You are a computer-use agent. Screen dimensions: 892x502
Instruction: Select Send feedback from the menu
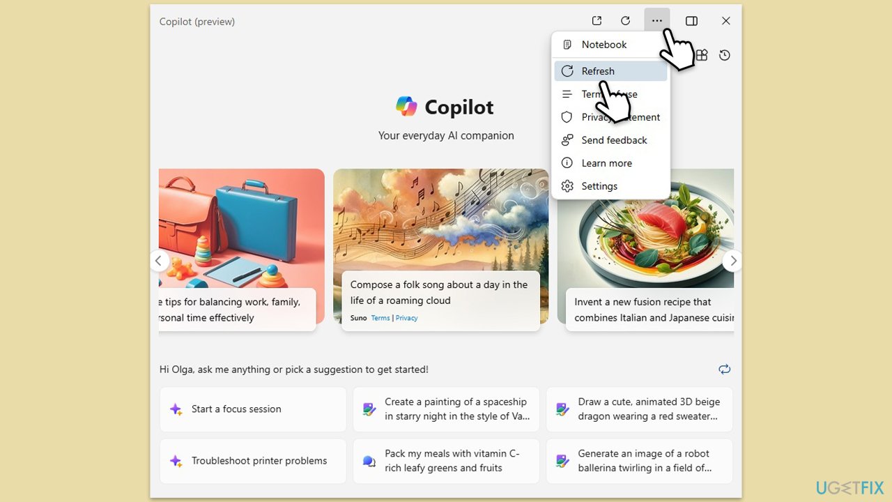coord(610,140)
